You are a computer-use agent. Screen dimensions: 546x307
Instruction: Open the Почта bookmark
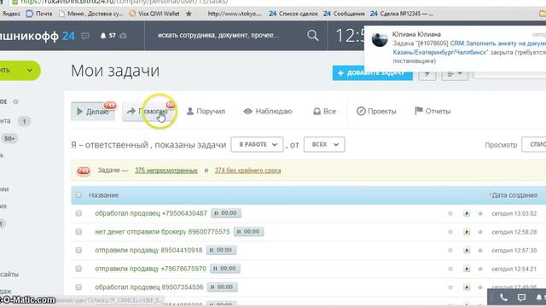pos(39,14)
